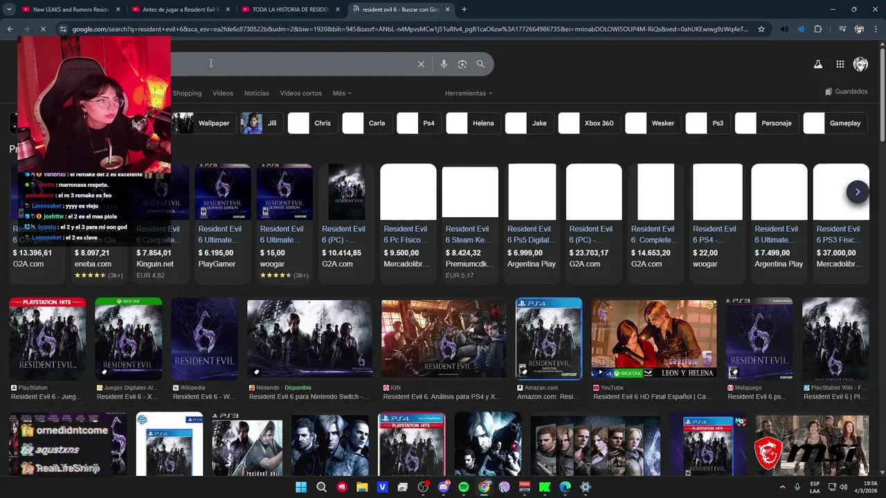
Task: Mute the tab audio speaker icon
Action: coord(784,29)
